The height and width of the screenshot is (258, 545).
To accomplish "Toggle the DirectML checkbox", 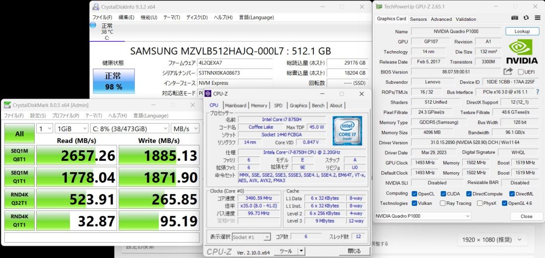I will coord(512,193).
